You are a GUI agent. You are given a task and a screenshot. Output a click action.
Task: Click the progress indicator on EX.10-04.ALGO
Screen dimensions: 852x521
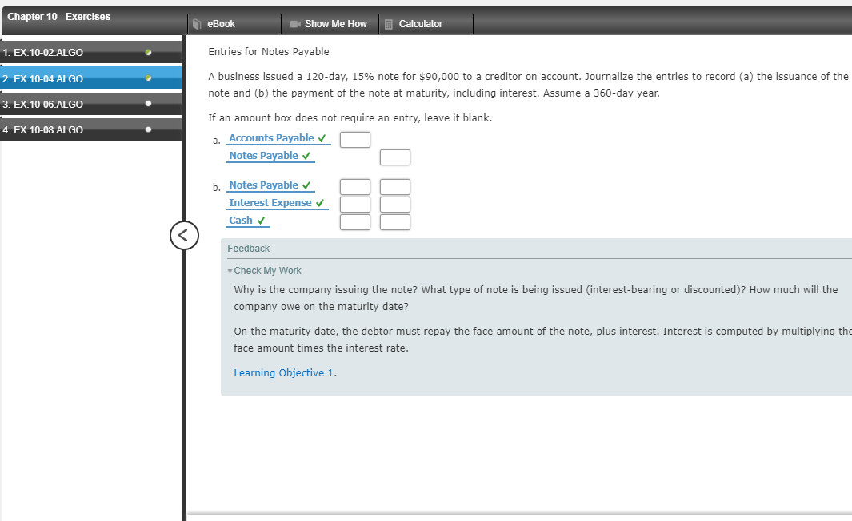(x=146, y=78)
